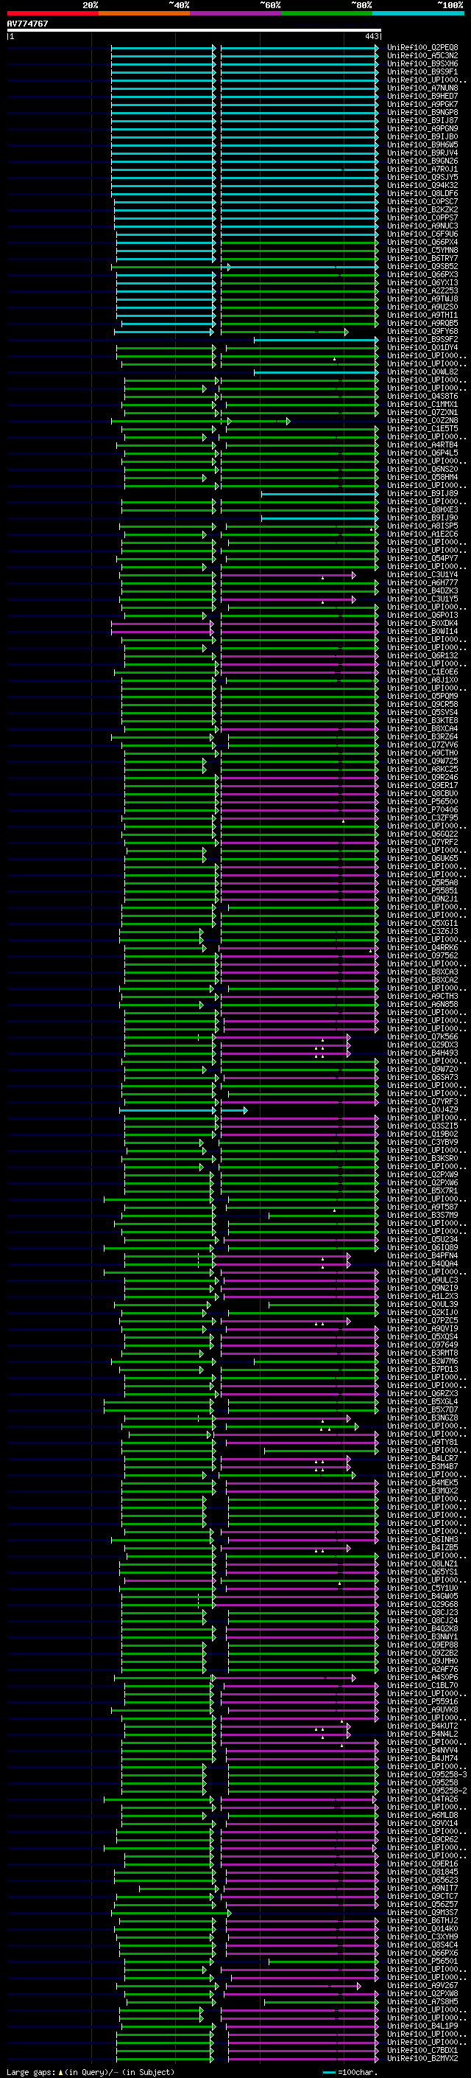Pick the UniRef100_A6H777 label
This screenshot has width=471, height=2078.
tap(422, 582)
